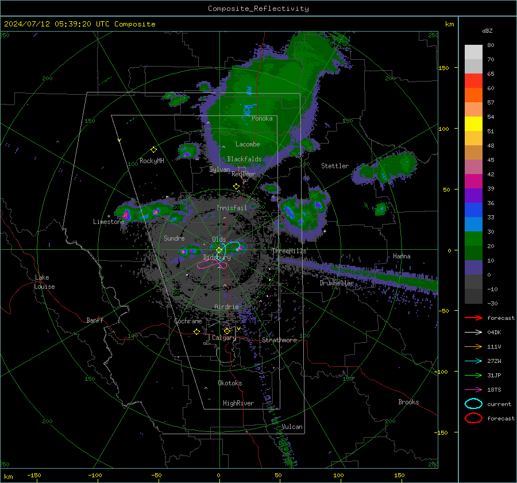The height and width of the screenshot is (483, 517).
Task: Select the Stettler city label
Action: [x=335, y=166]
